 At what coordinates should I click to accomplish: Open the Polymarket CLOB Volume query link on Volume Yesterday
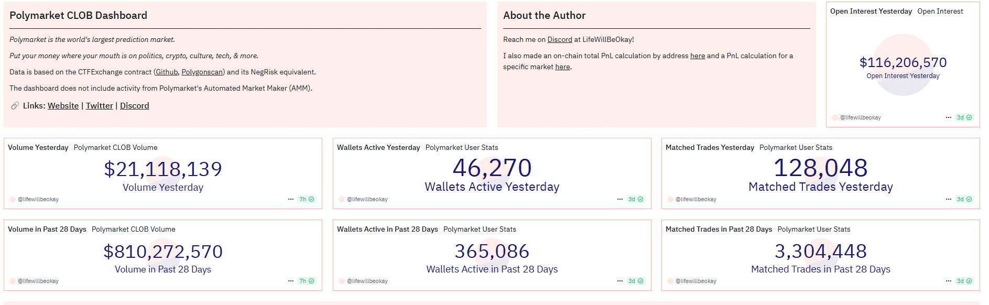coord(115,147)
